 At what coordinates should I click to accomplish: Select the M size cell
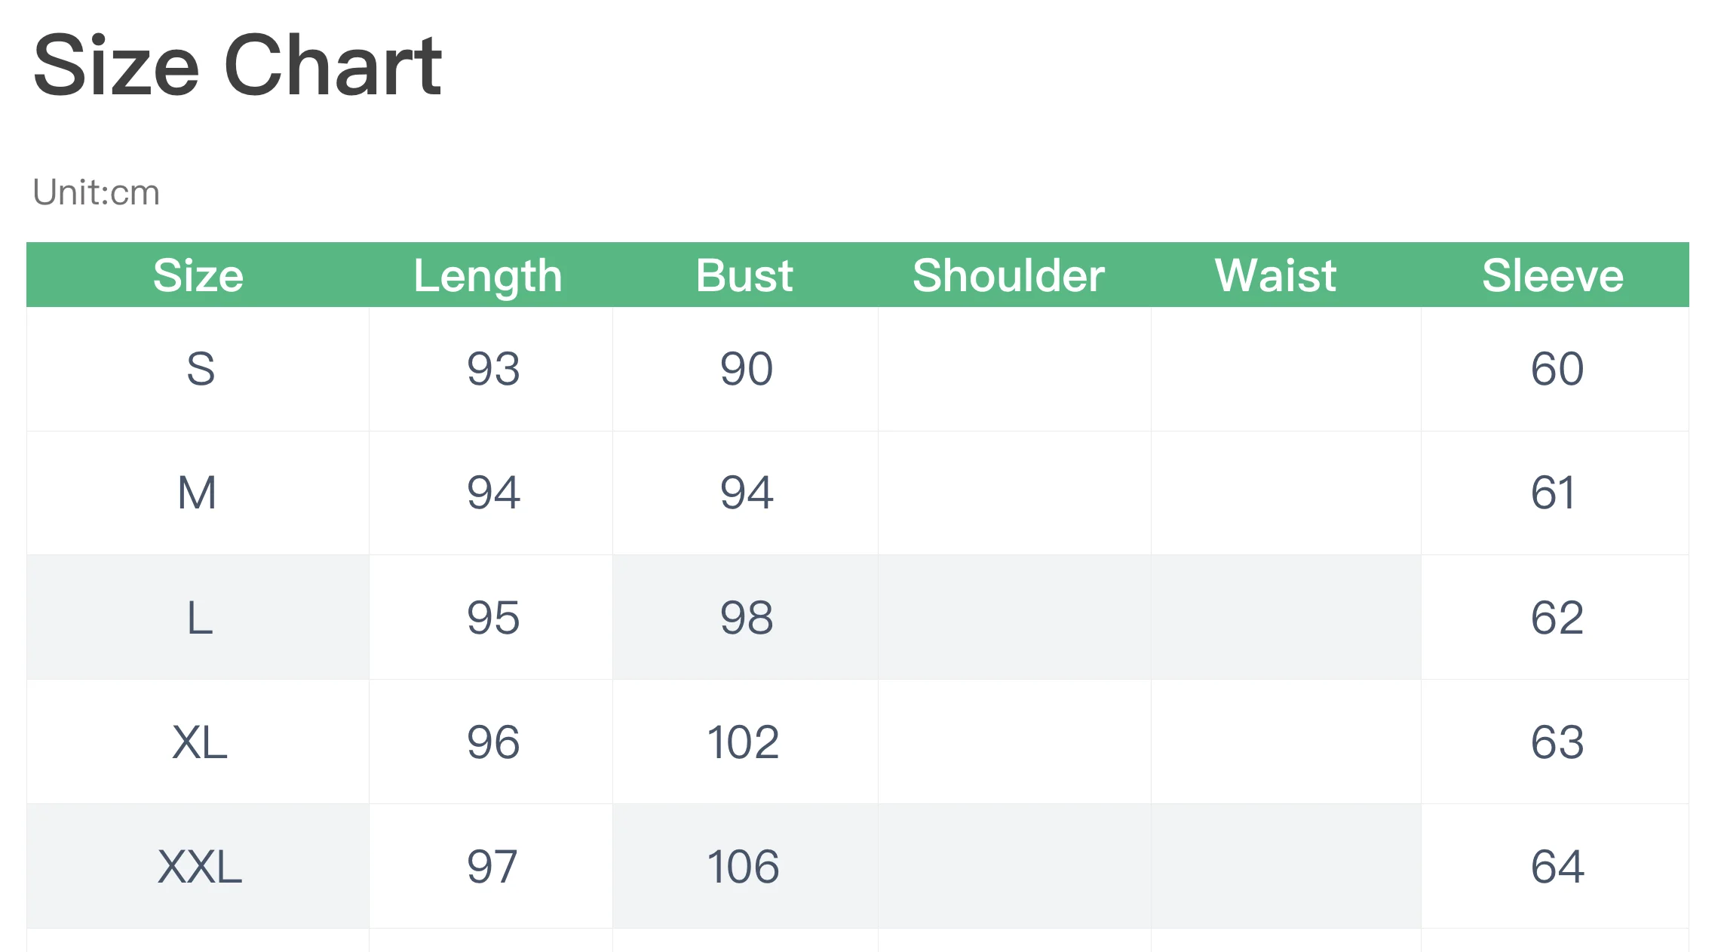click(198, 493)
